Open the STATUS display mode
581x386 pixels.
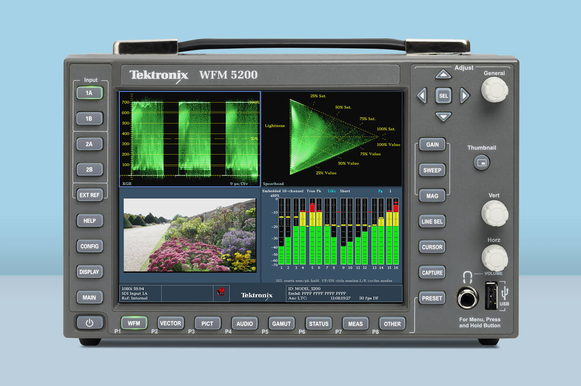[318, 324]
